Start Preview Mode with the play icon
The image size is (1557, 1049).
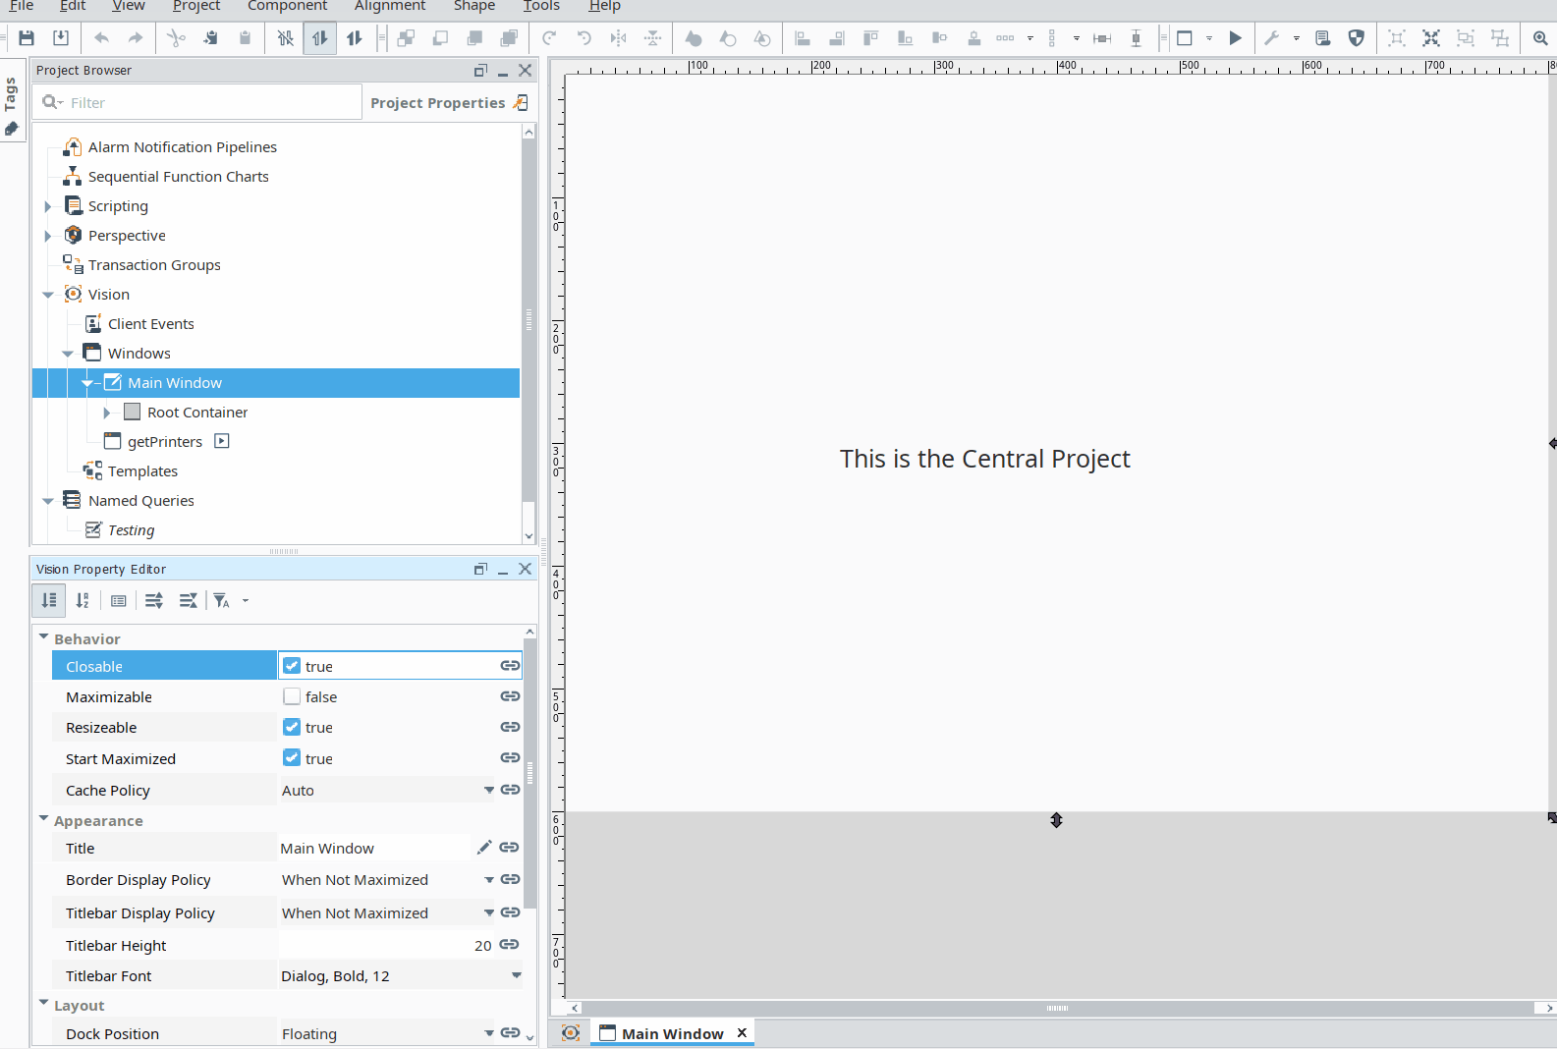click(x=1236, y=38)
